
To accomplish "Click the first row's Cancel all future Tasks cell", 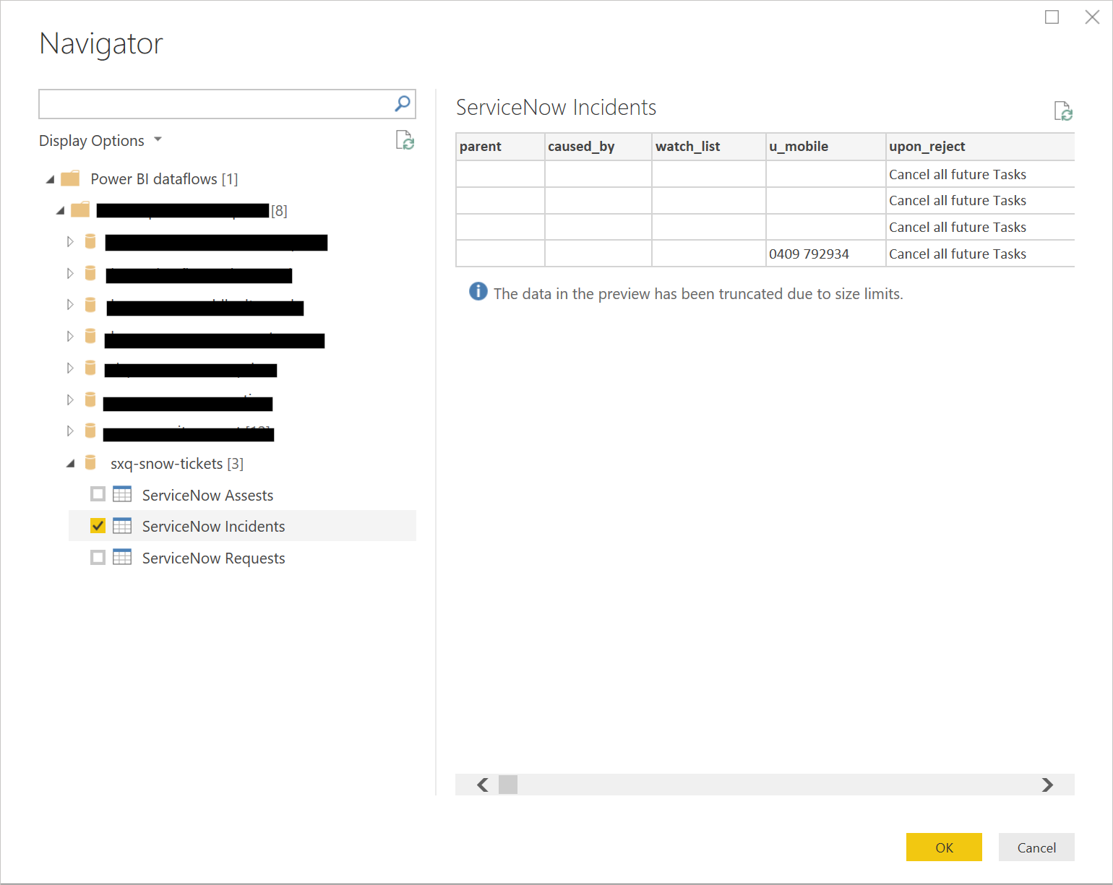I will [x=981, y=174].
